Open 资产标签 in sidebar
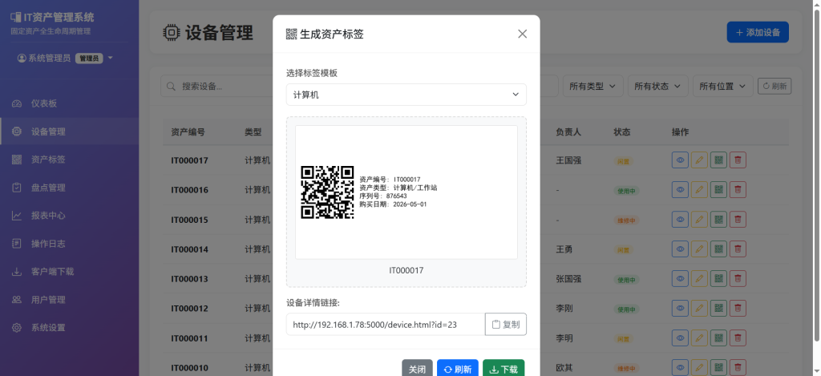Viewport: 821px width, 376px height. 70,160
